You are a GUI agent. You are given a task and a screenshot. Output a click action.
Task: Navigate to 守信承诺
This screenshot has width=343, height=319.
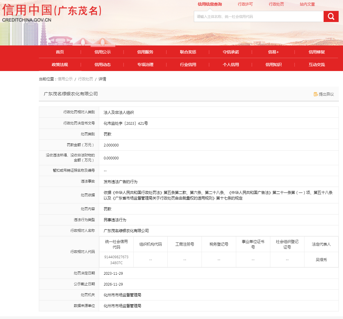click(x=231, y=52)
